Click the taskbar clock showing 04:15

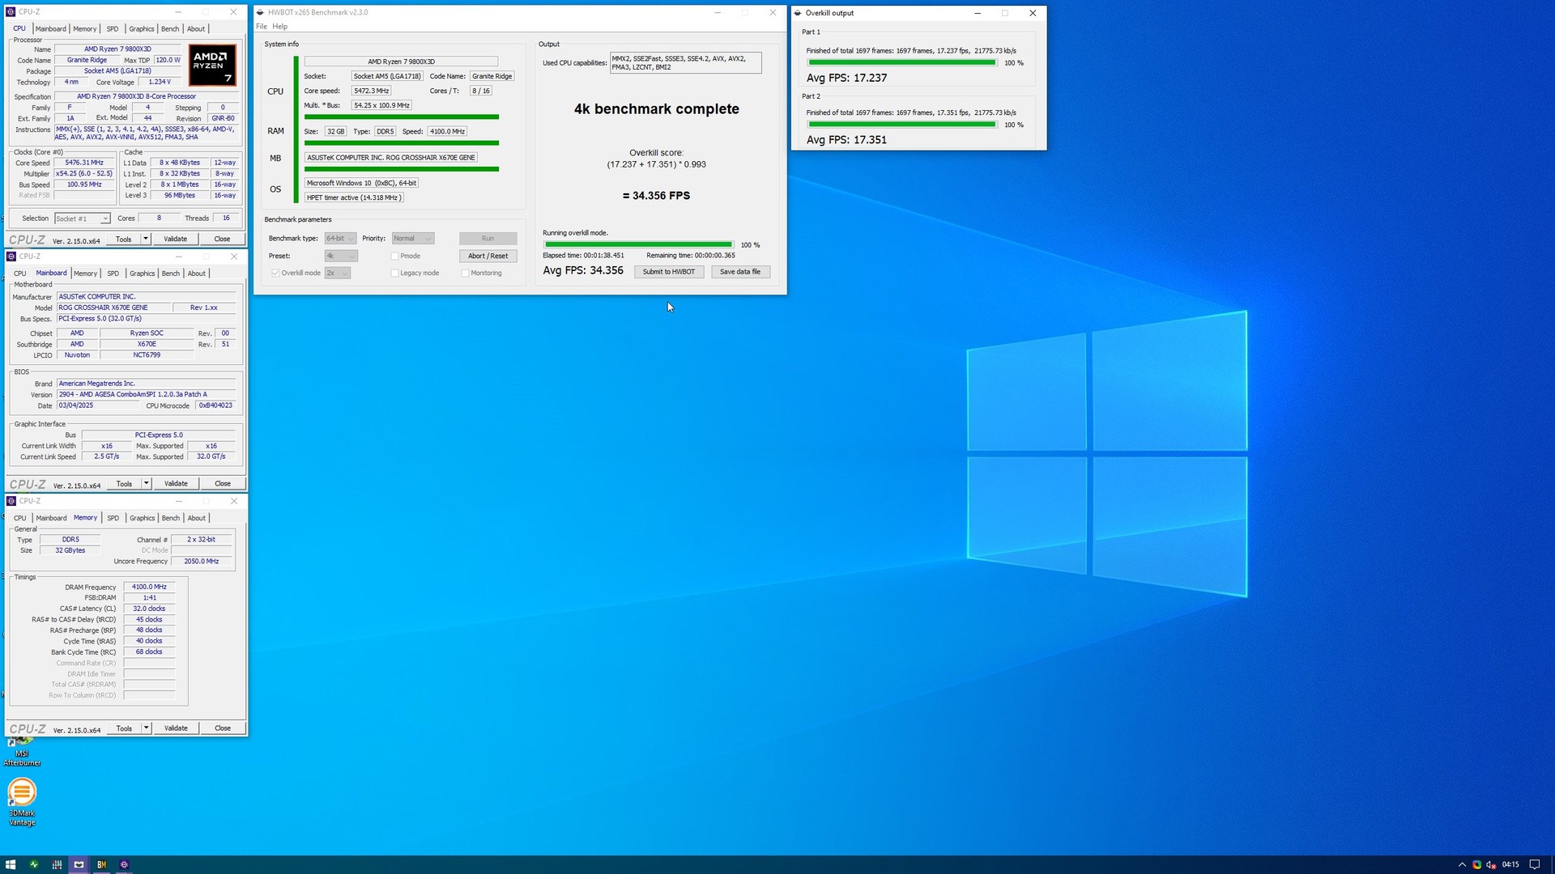pyautogui.click(x=1510, y=864)
